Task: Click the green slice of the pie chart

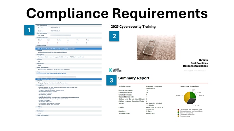Action: pyautogui.click(x=193, y=95)
